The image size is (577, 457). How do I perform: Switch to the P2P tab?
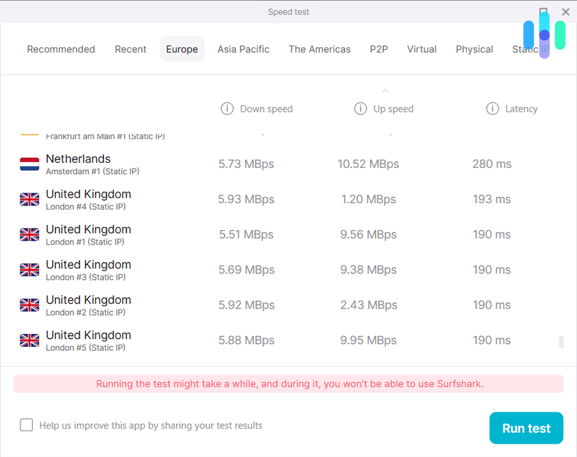click(379, 49)
